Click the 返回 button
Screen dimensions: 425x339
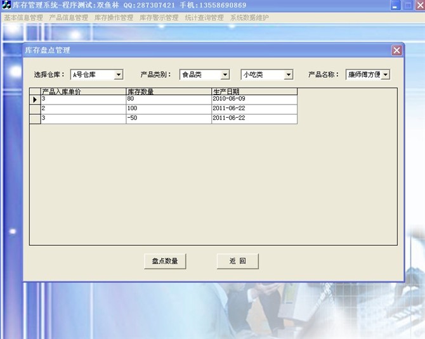[238, 261]
